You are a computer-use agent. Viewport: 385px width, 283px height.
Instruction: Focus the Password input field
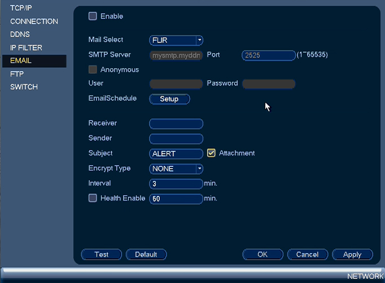click(x=269, y=84)
